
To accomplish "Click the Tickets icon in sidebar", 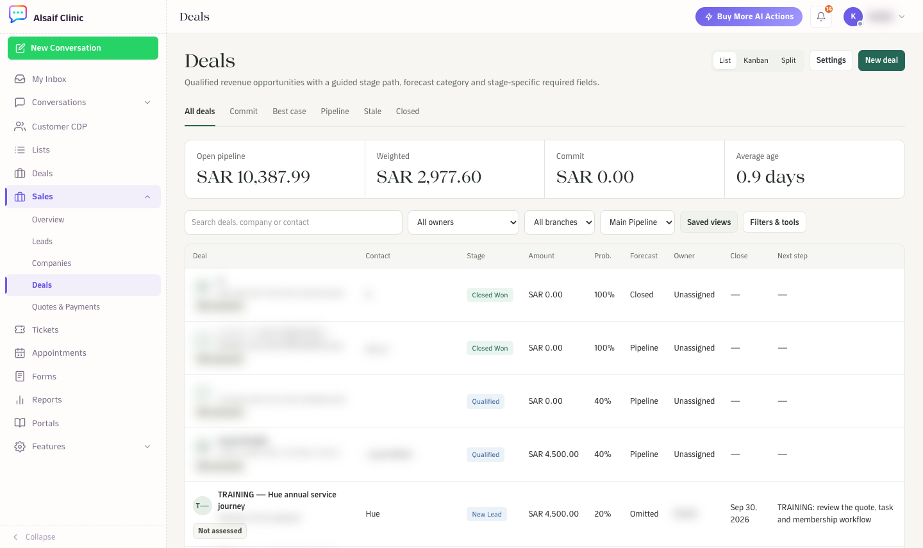I will click(x=20, y=329).
